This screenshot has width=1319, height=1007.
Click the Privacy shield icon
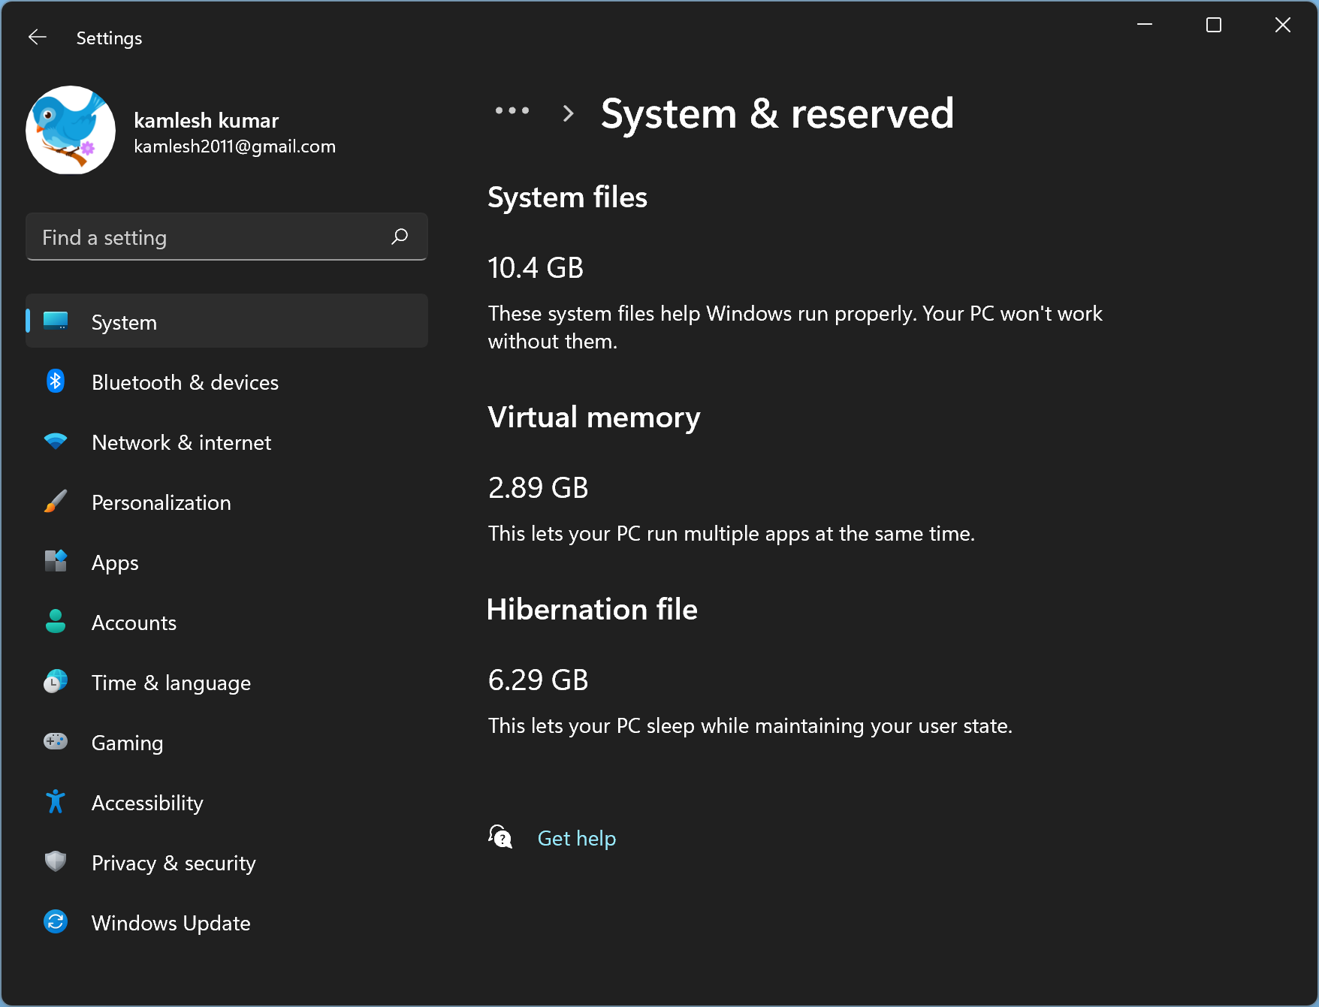coord(56,862)
